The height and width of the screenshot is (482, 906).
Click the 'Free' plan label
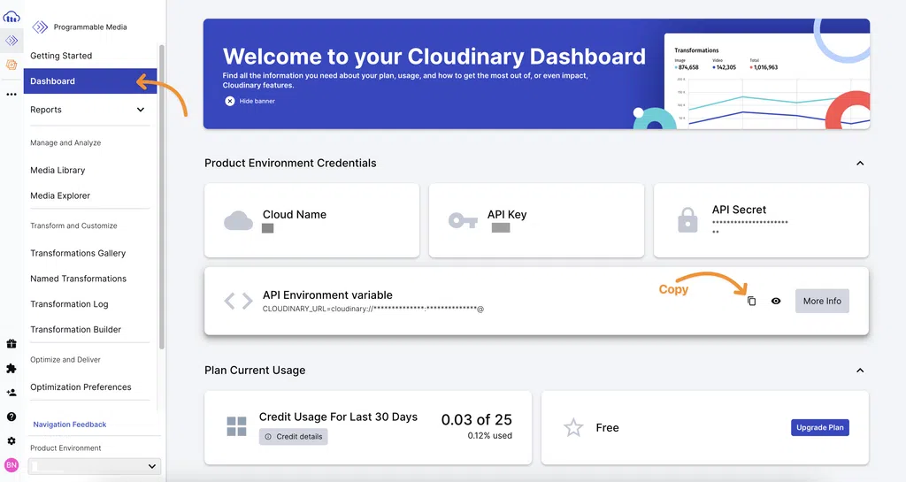(x=607, y=428)
